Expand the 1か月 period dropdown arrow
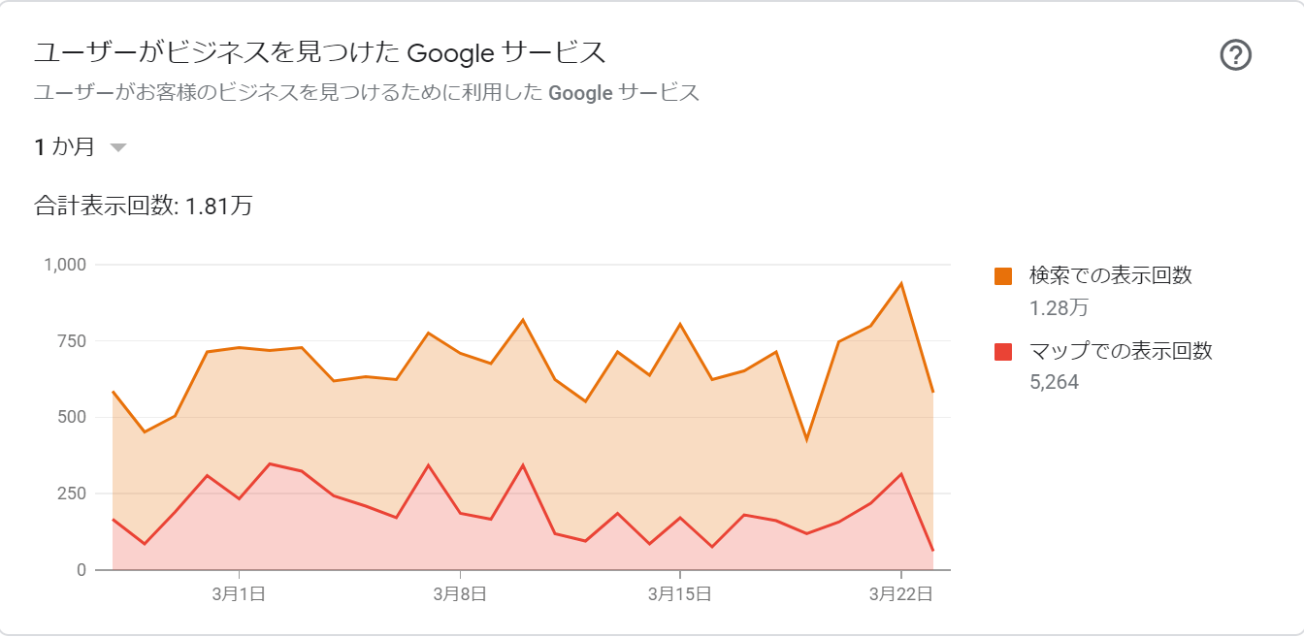1304x637 pixels. [x=118, y=147]
